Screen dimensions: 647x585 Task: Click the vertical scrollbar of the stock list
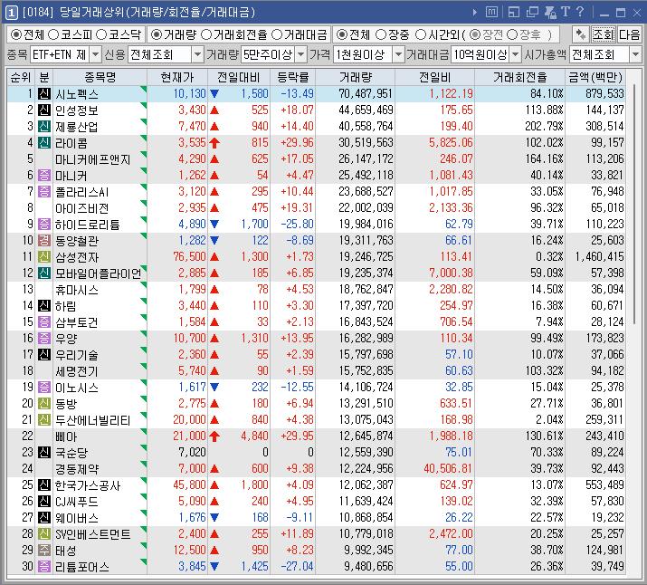[x=634, y=205]
